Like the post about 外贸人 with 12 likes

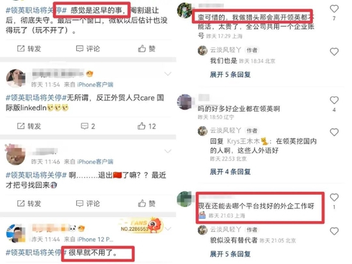147,127
